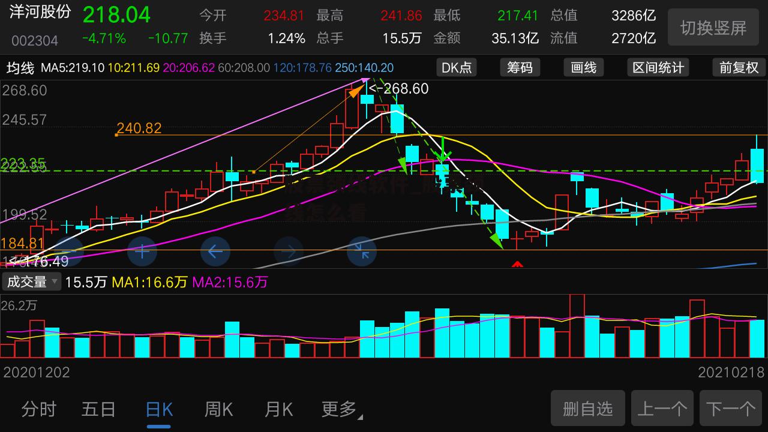768x432 pixels.
Task: Tap the stock name 洋河股份
Action: [x=40, y=13]
